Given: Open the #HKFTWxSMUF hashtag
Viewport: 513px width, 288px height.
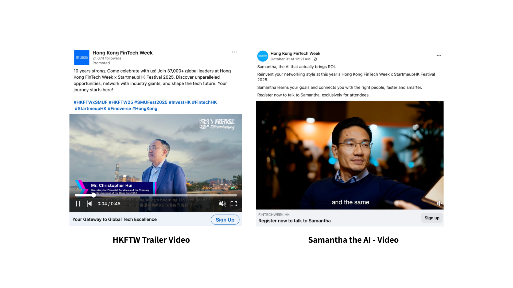Looking at the screenshot, I should 90,102.
